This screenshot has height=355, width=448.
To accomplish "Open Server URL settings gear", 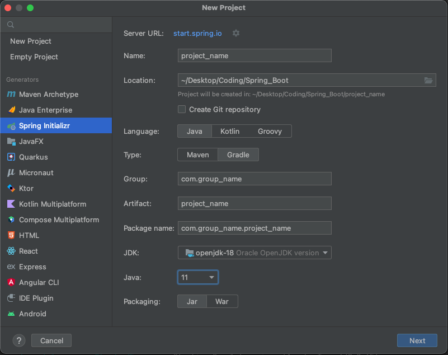I will [235, 33].
